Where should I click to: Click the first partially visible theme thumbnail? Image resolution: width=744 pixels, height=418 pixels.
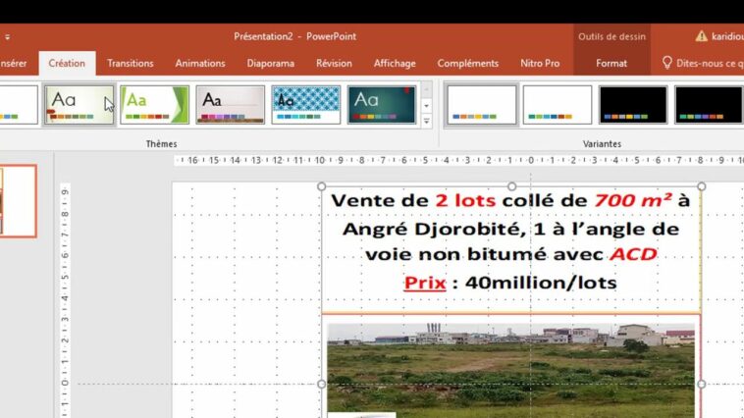19,105
